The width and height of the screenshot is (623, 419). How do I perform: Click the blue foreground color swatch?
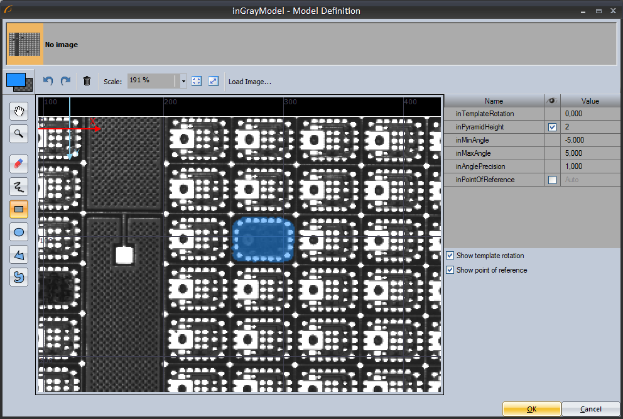point(15,80)
